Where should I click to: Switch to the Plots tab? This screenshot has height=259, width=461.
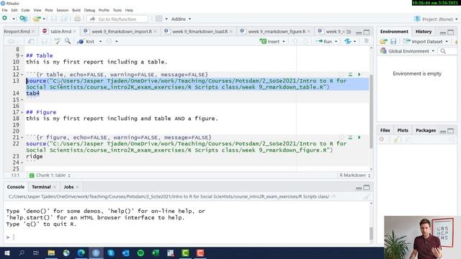(x=403, y=130)
